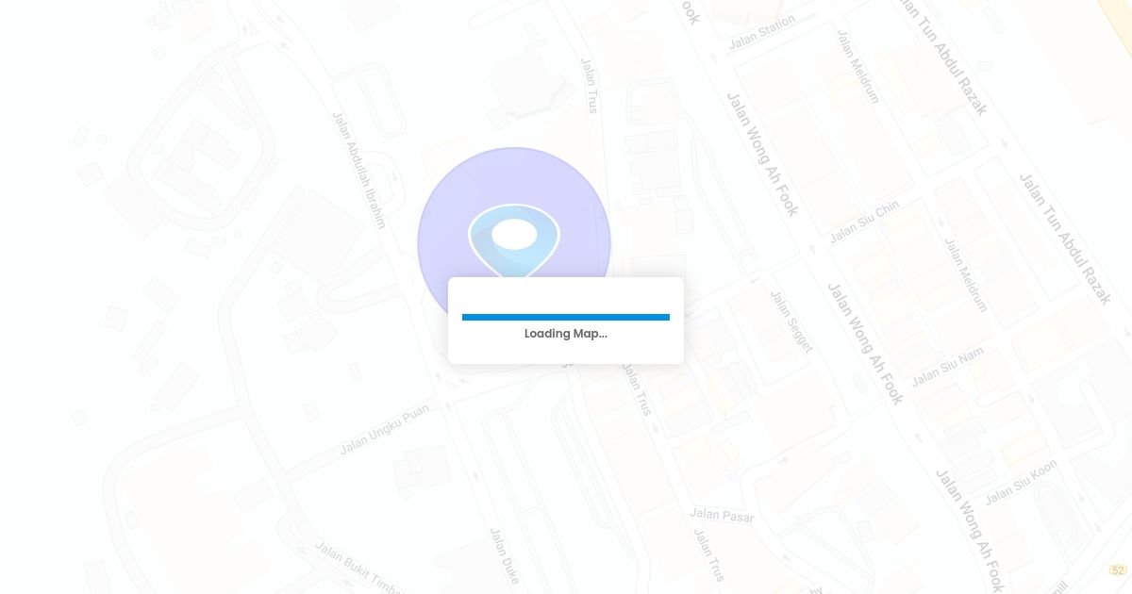Click the white oval inside the pin
Screen dimensions: 1132x594
pos(514,234)
